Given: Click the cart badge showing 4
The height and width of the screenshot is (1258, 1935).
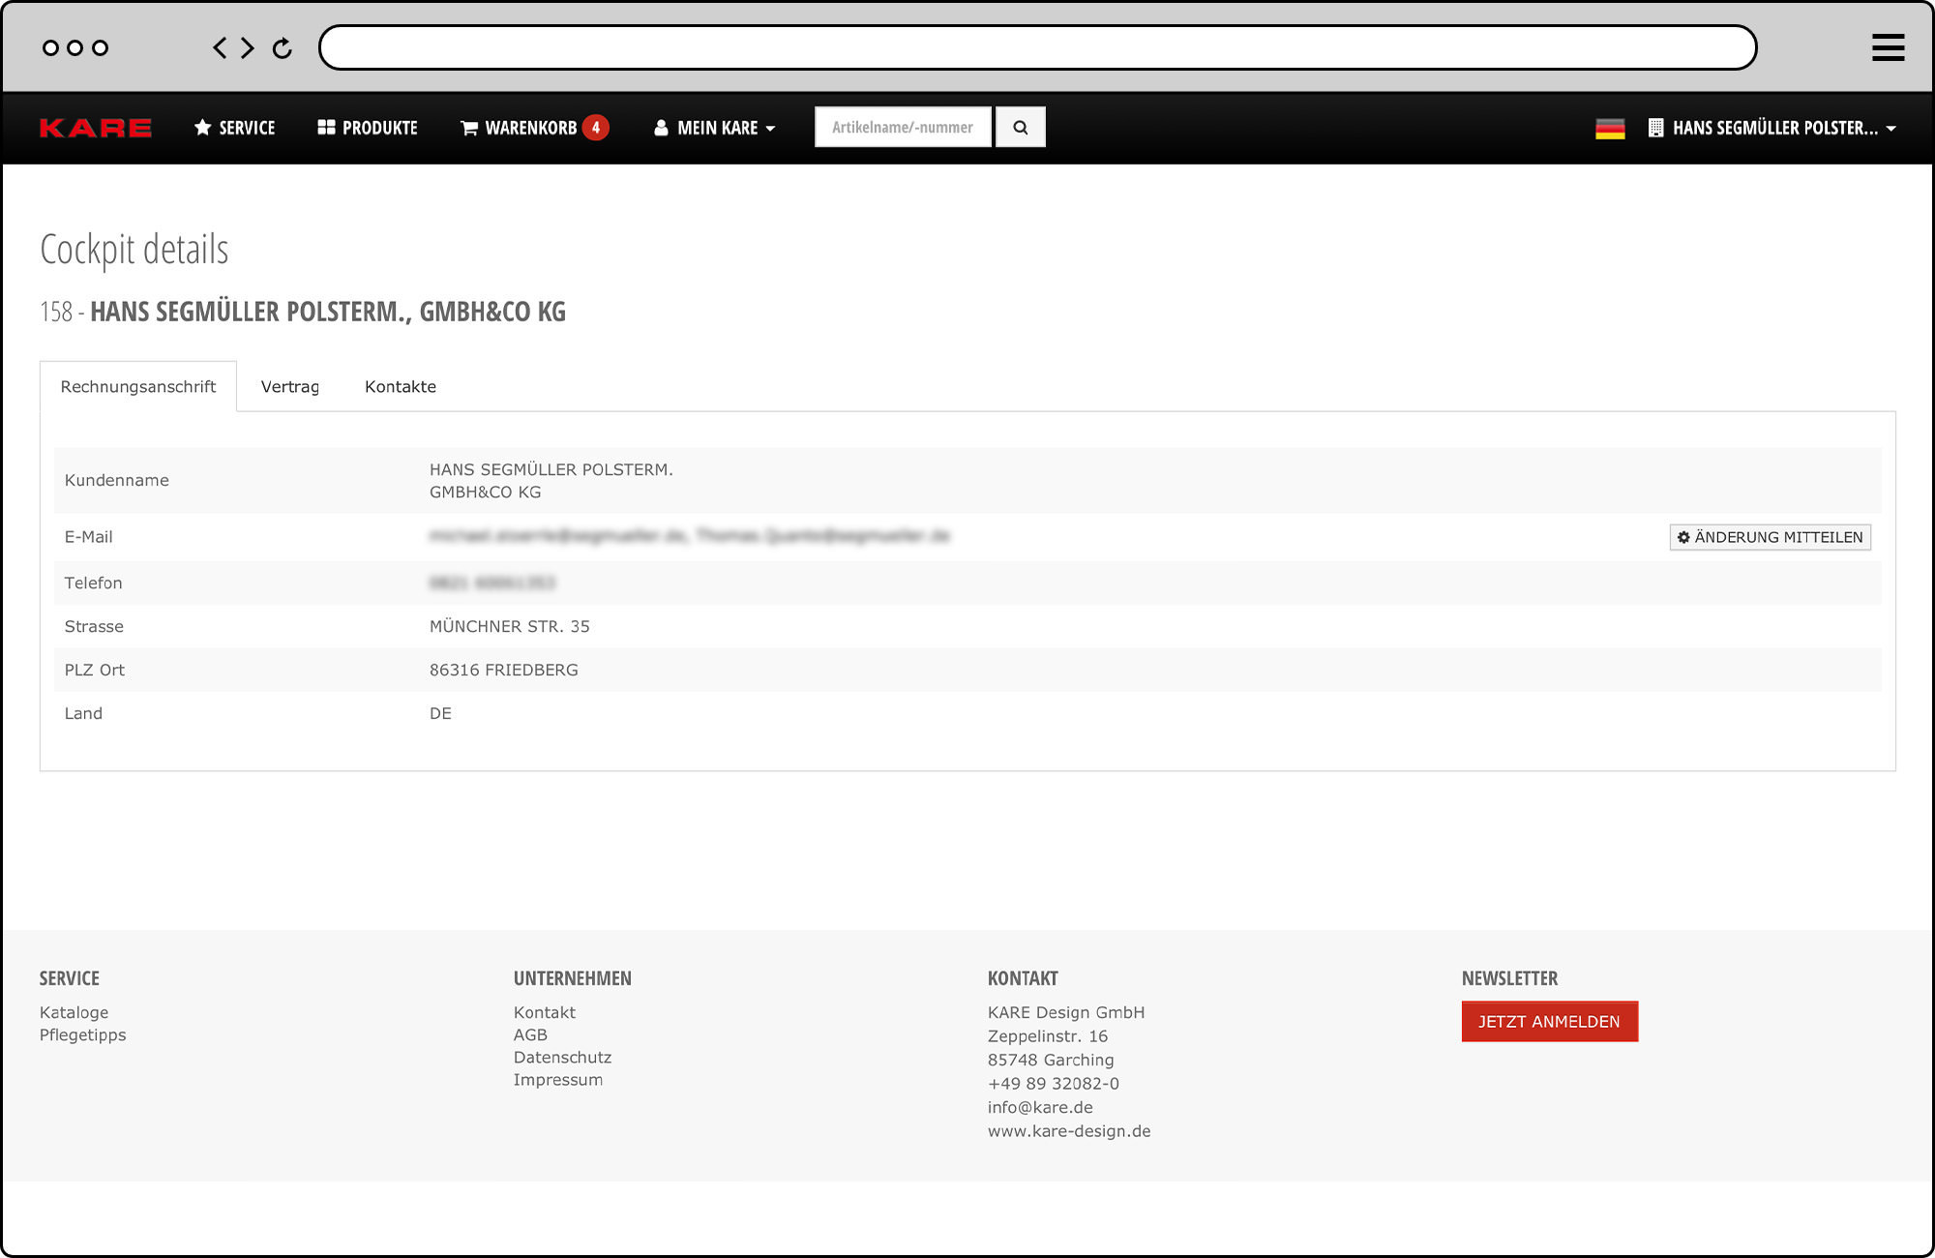Looking at the screenshot, I should (596, 128).
